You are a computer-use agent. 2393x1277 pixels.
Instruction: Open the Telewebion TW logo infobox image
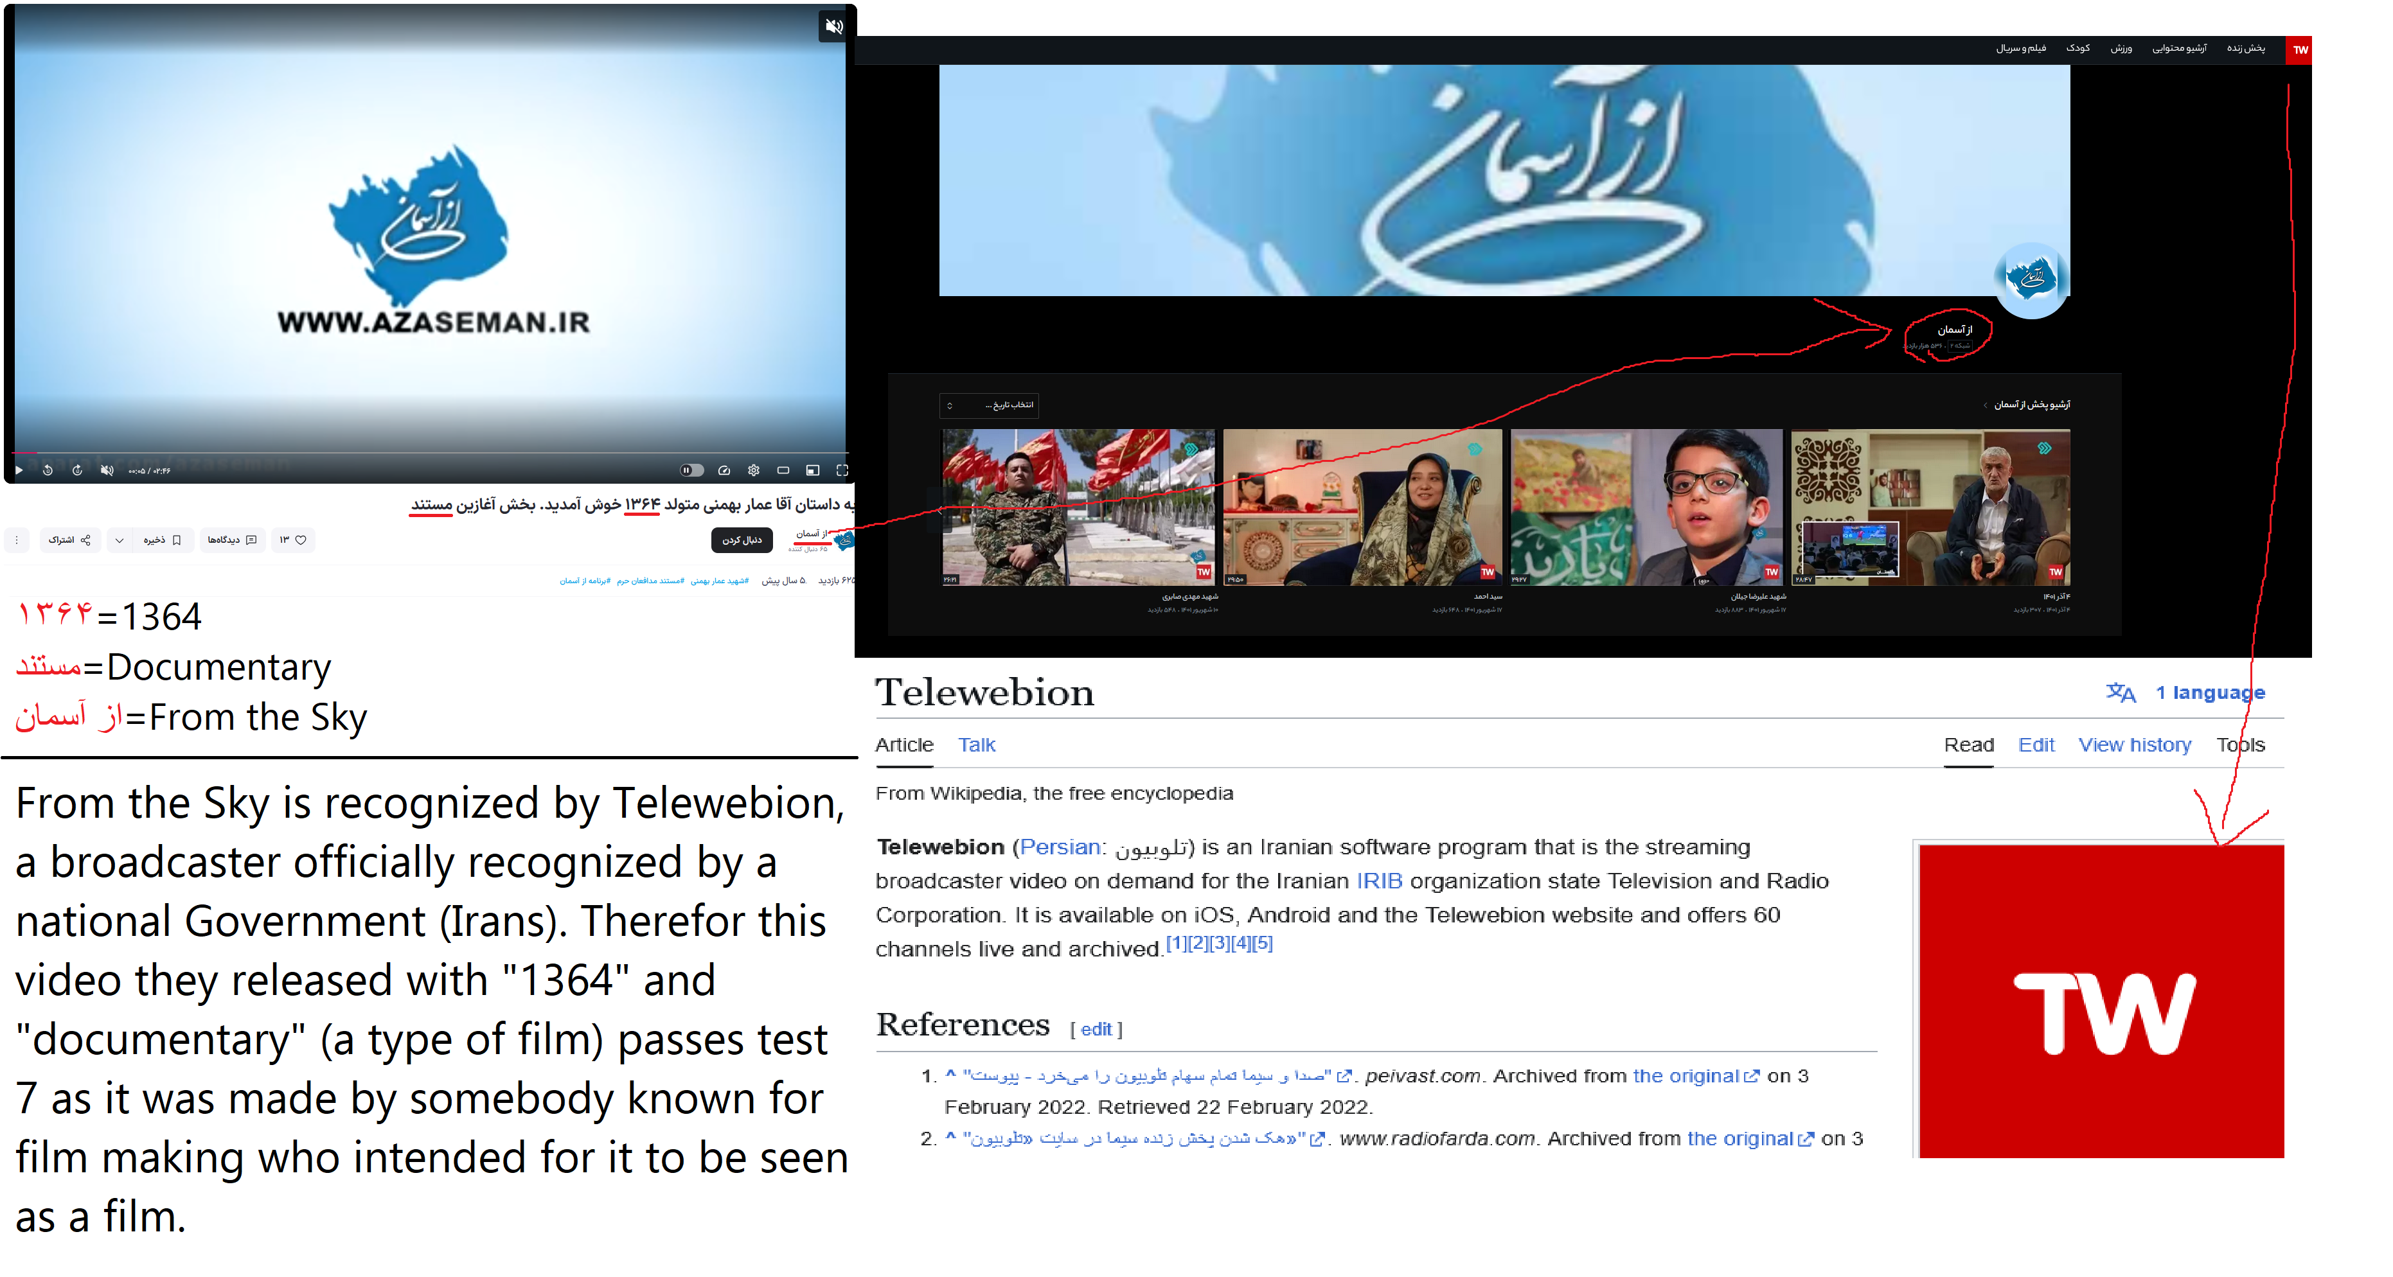(x=2101, y=1001)
